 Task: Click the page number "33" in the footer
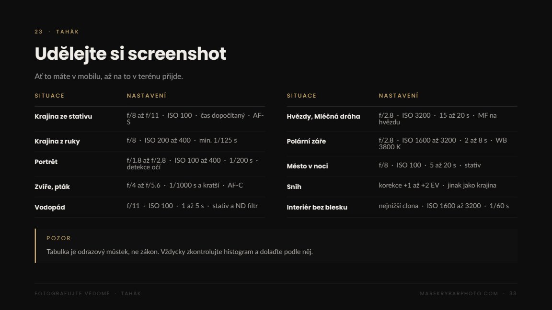tap(513, 293)
